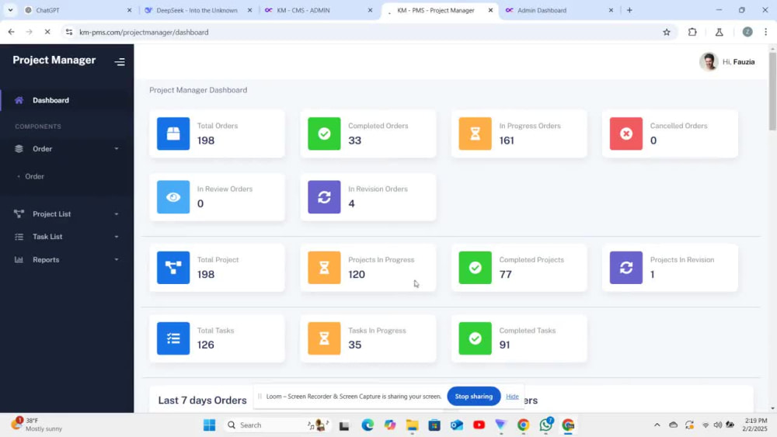Select the Order sub-item in sidebar
The image size is (777, 437).
pos(35,176)
